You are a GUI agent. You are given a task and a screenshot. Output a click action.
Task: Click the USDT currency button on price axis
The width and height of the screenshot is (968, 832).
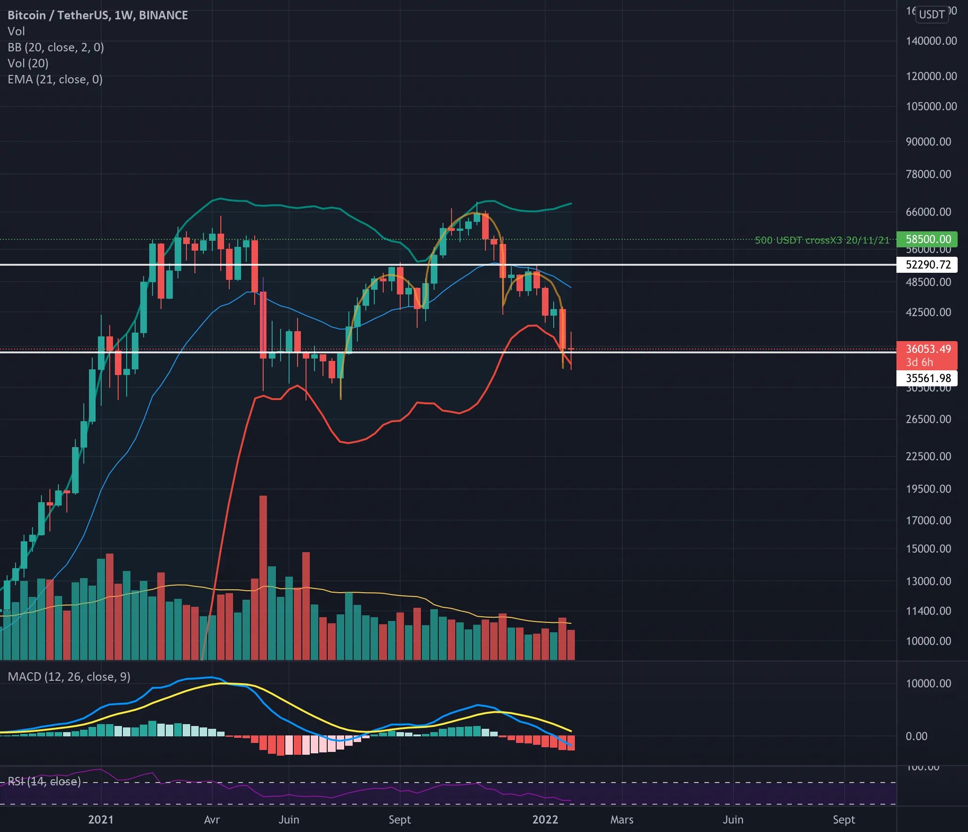[932, 14]
